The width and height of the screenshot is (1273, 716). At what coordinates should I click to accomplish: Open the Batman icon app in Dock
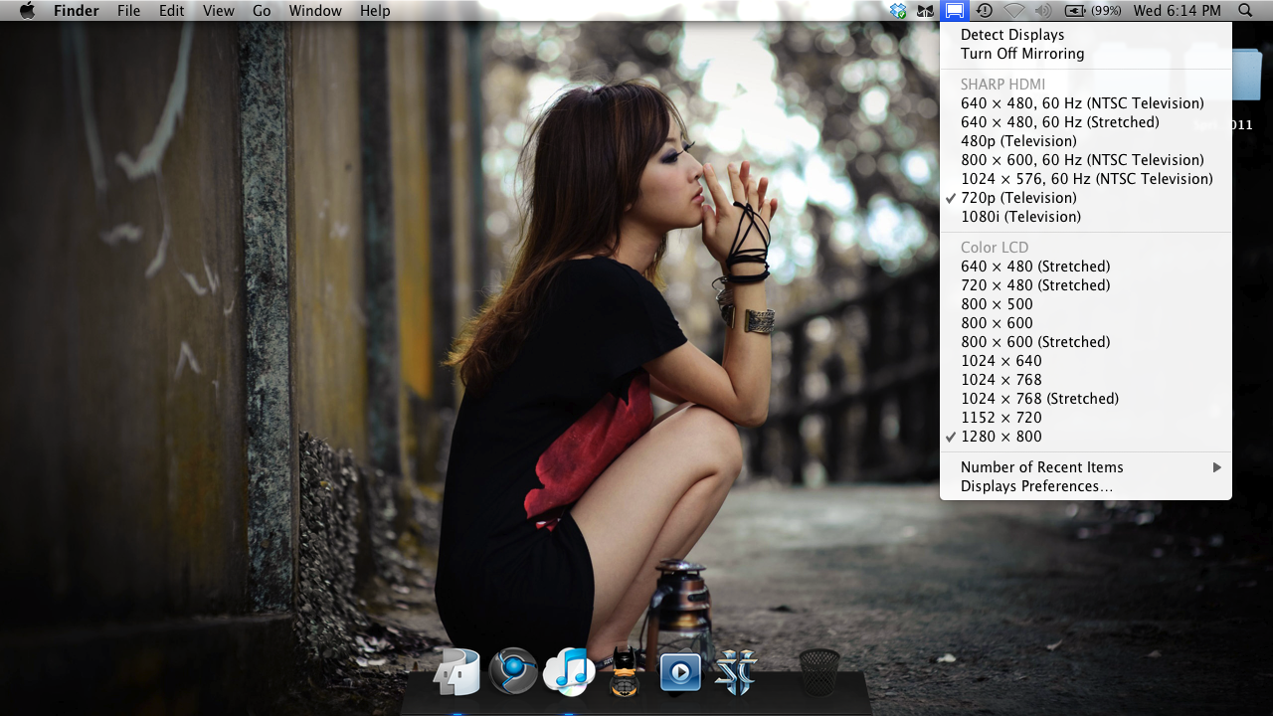[x=625, y=671]
